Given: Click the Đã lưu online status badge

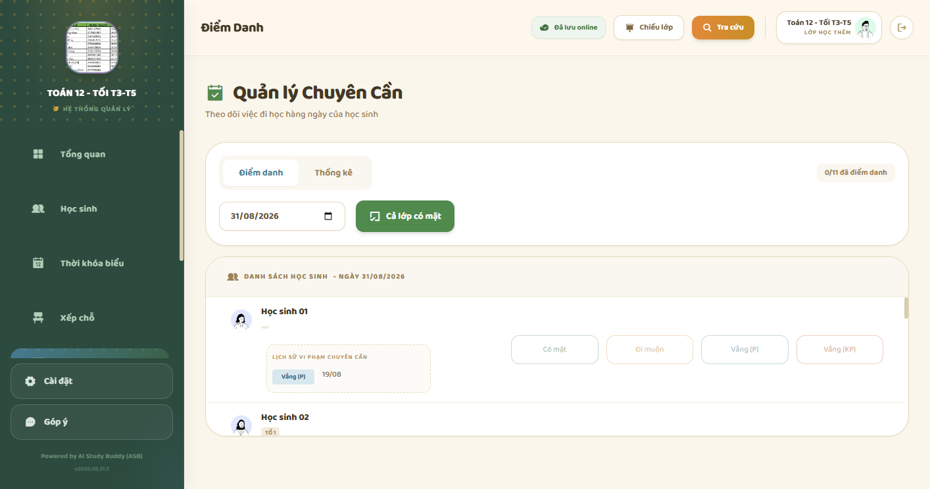Looking at the screenshot, I should point(568,28).
